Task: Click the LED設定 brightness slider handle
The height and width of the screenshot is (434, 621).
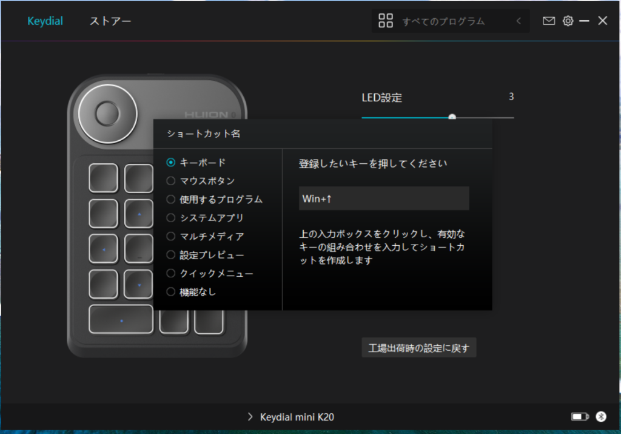Action: coord(452,117)
